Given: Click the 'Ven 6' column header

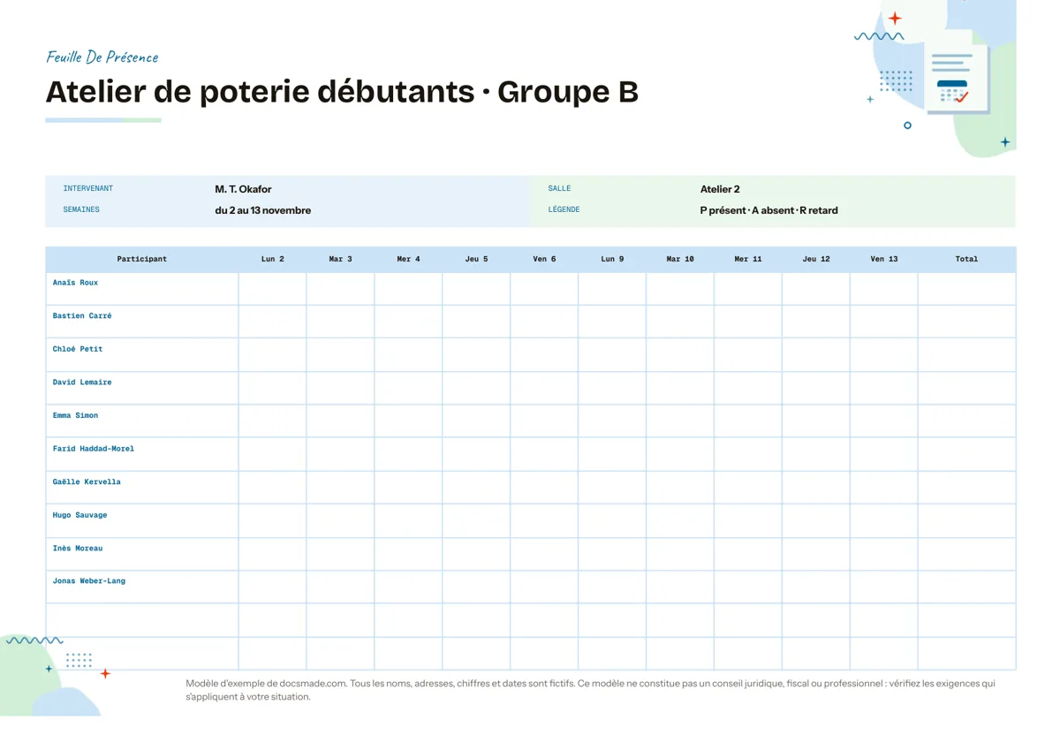Looking at the screenshot, I should pos(545,259).
